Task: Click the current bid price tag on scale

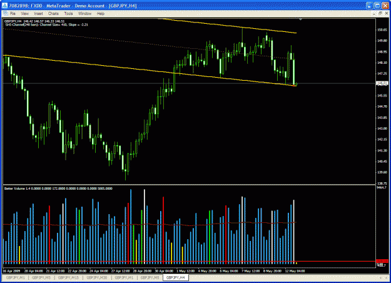Action: [382, 83]
